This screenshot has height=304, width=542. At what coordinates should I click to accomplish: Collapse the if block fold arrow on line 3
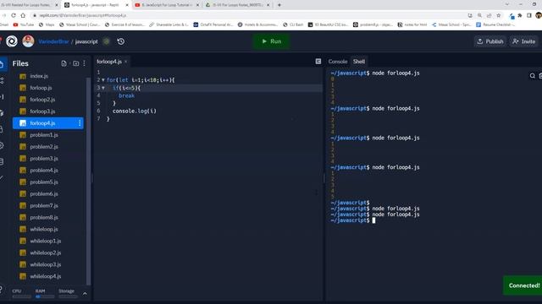pos(103,88)
